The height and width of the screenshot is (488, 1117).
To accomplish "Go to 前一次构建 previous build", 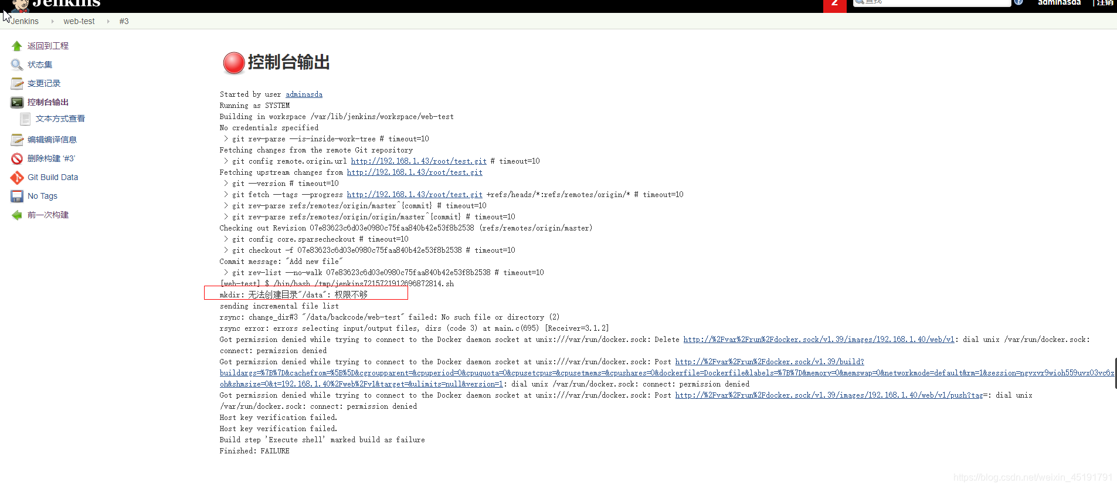I will 48,215.
